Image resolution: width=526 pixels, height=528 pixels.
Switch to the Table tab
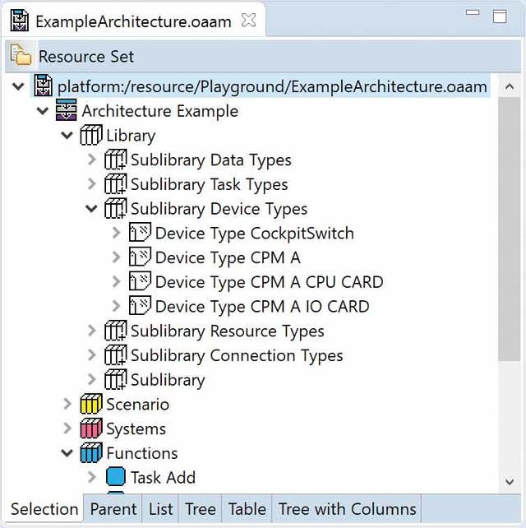[x=247, y=508]
